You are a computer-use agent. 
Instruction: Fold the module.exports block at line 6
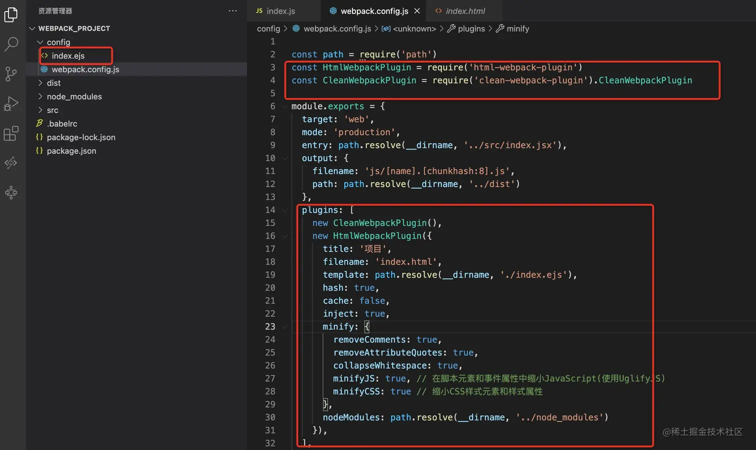284,106
